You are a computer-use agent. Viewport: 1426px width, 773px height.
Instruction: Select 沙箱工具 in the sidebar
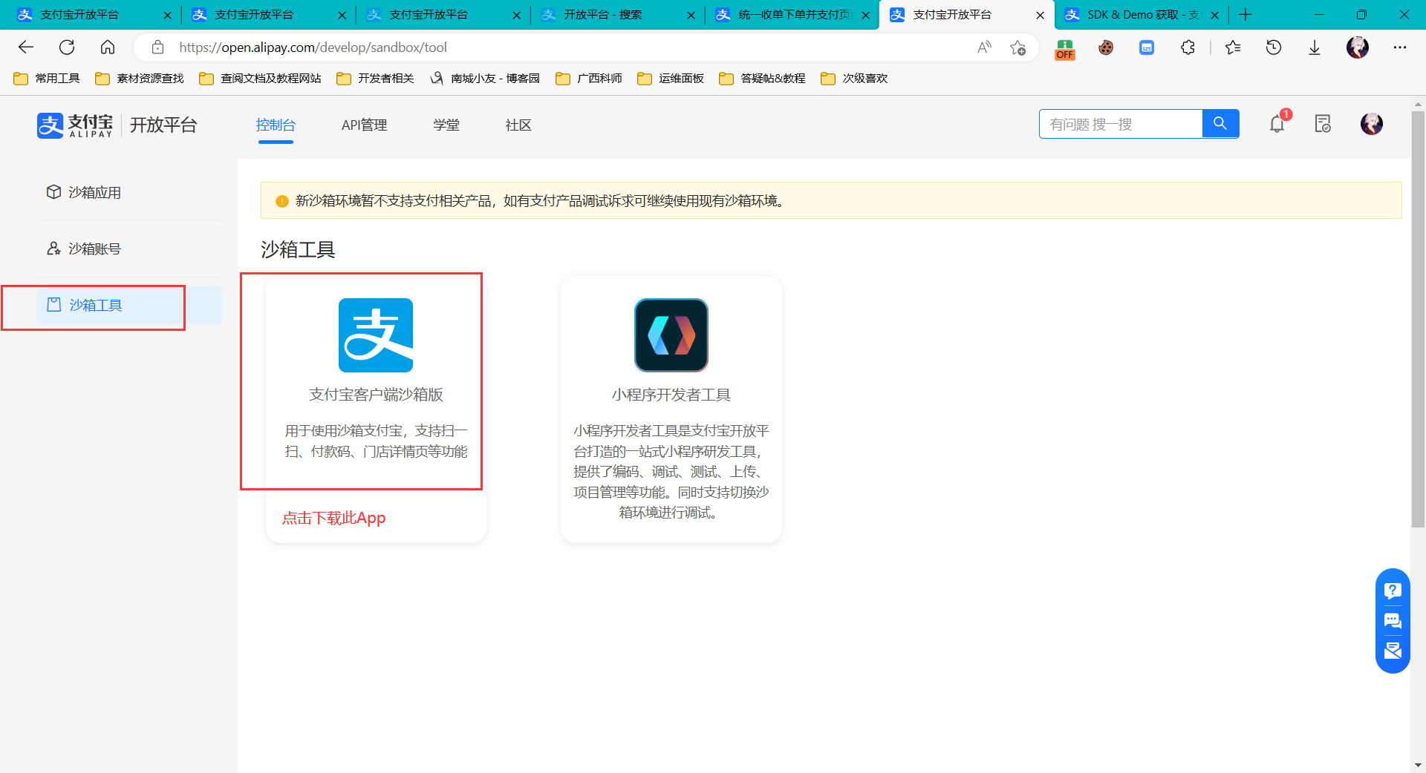click(x=129, y=305)
